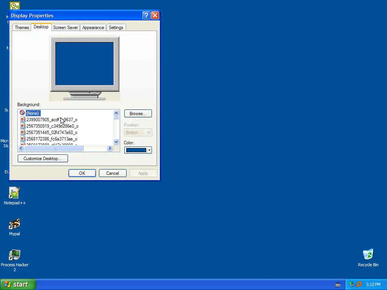The image size is (387, 290).
Task: Select the Desktop tab
Action: pyautogui.click(x=41, y=27)
